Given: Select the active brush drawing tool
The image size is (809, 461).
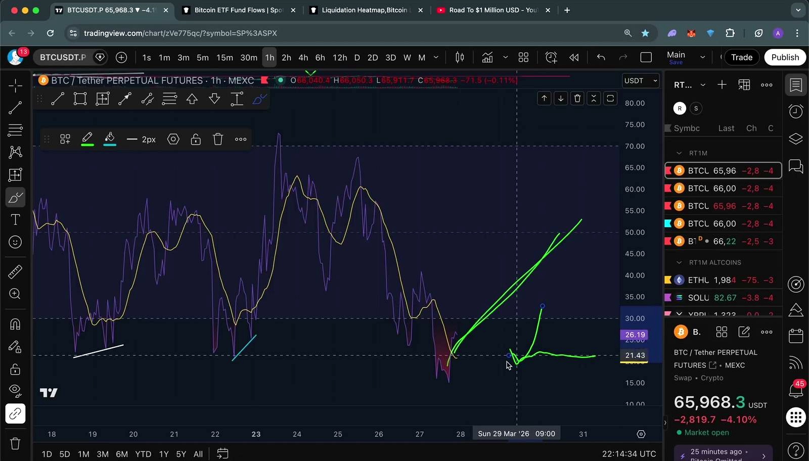Looking at the screenshot, I should (x=15, y=197).
